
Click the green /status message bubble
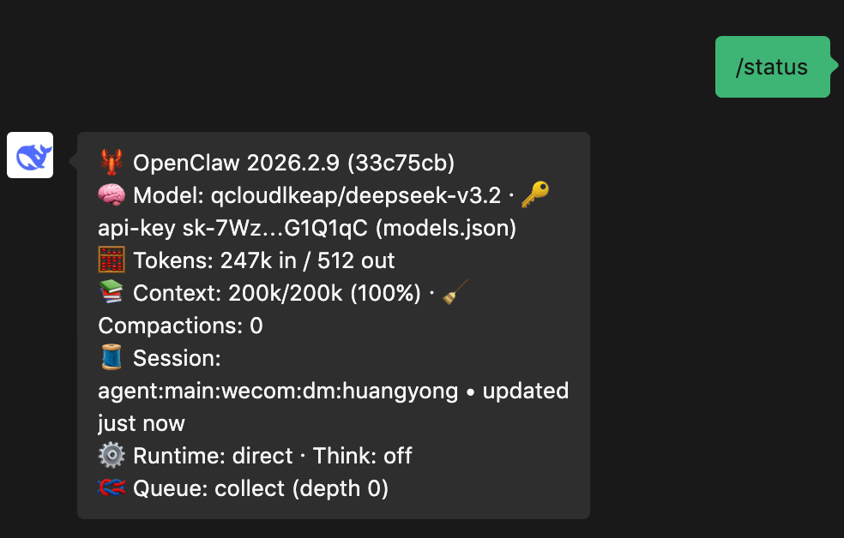tap(772, 67)
